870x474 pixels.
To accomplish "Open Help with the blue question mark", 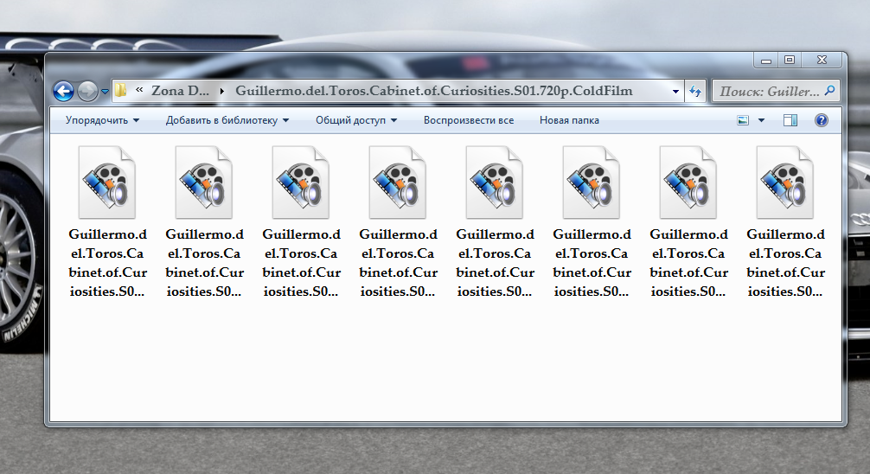I will pos(822,120).
